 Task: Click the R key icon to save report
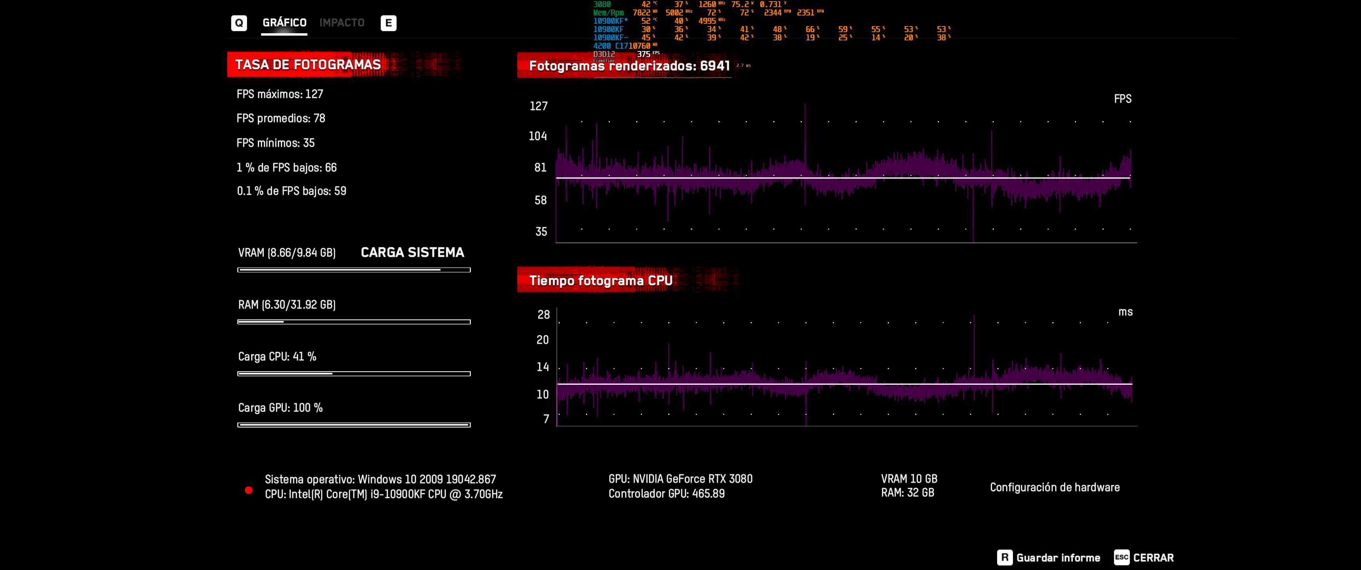pyautogui.click(x=1005, y=557)
